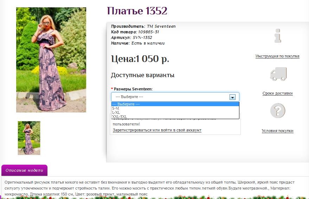This screenshot has width=309, height=199.
Task: Click the price text Цена:1 050 р.
Action: point(140,59)
